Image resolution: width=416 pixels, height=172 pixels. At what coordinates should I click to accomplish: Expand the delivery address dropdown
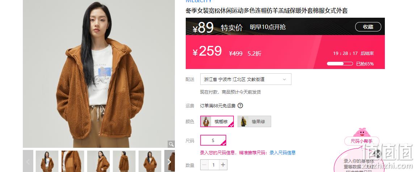point(246,79)
